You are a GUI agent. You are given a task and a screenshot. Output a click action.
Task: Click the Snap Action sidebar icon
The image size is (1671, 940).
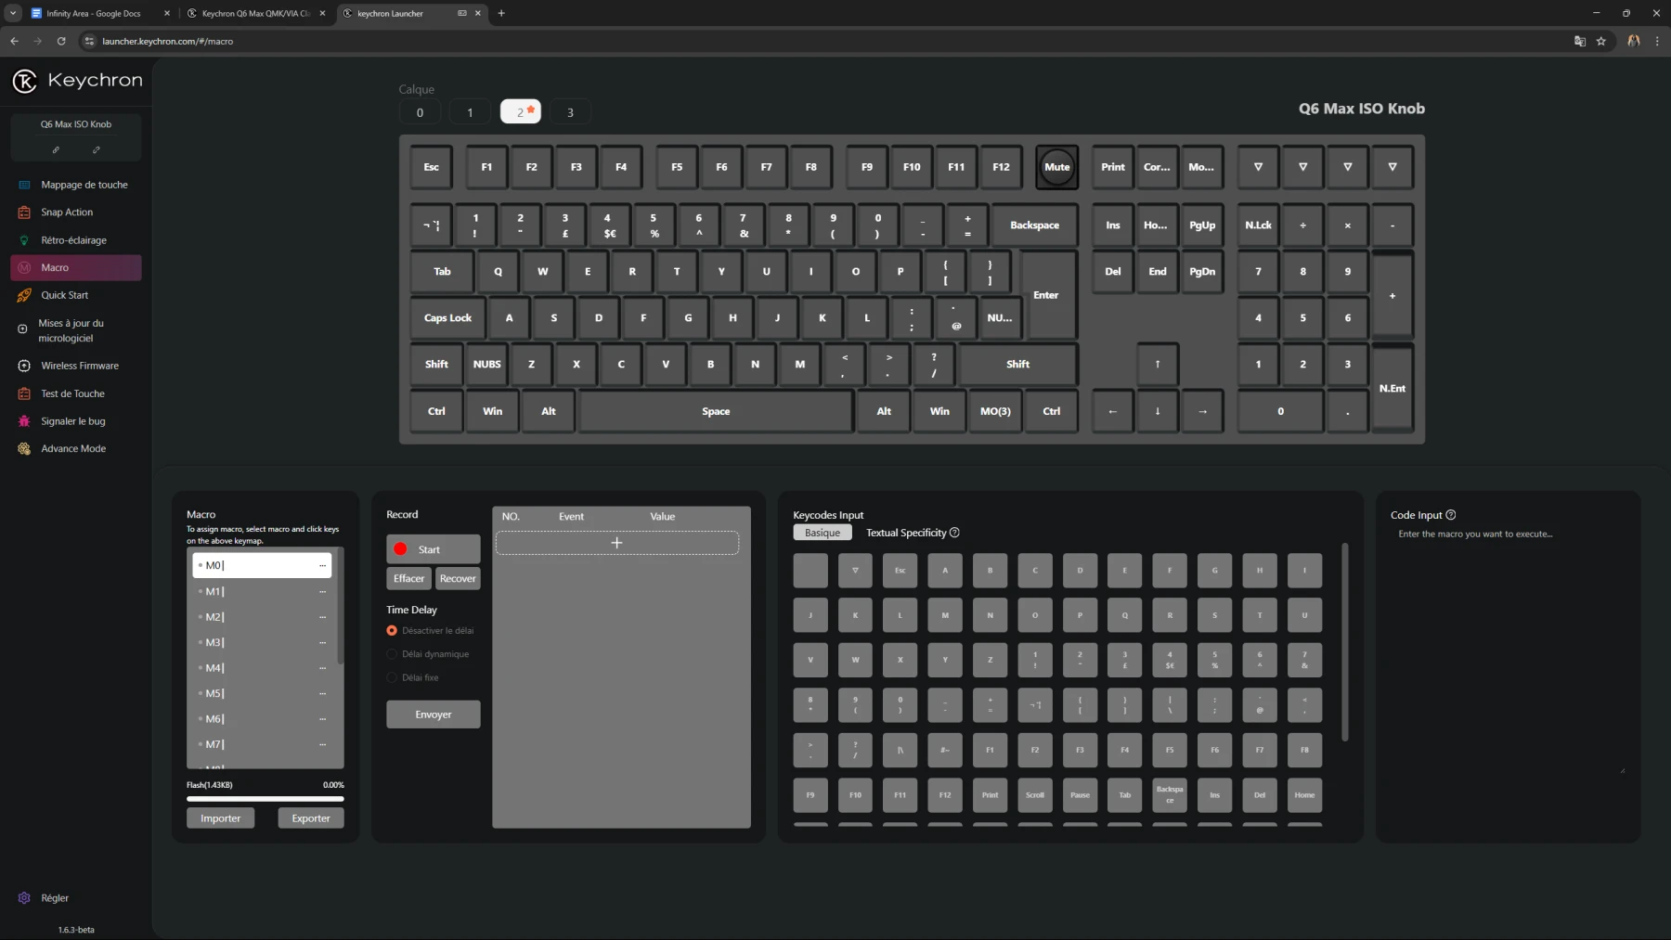24,212
